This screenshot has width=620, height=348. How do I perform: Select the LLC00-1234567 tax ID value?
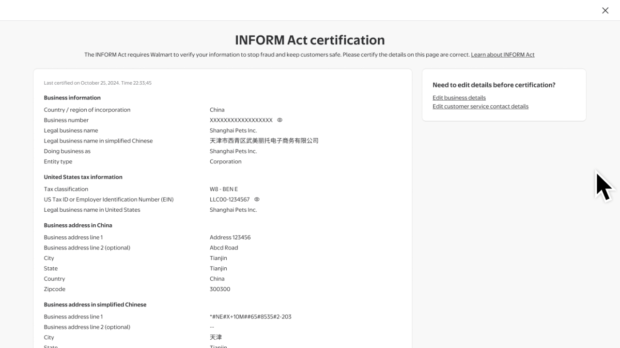pos(230,199)
